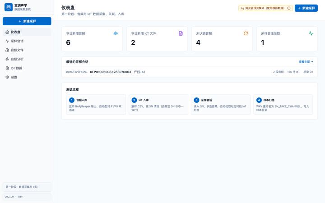Click the file icon beside 音频文件
Screen dimensions: 325x203
point(7,50)
